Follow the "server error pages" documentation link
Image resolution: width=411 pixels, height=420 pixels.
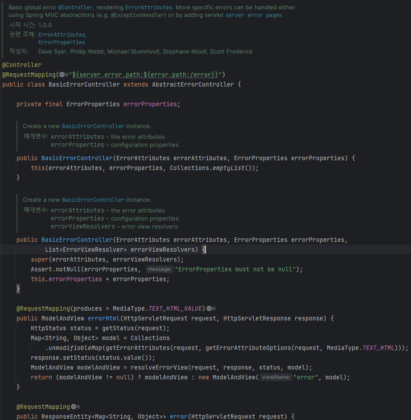(x=254, y=15)
